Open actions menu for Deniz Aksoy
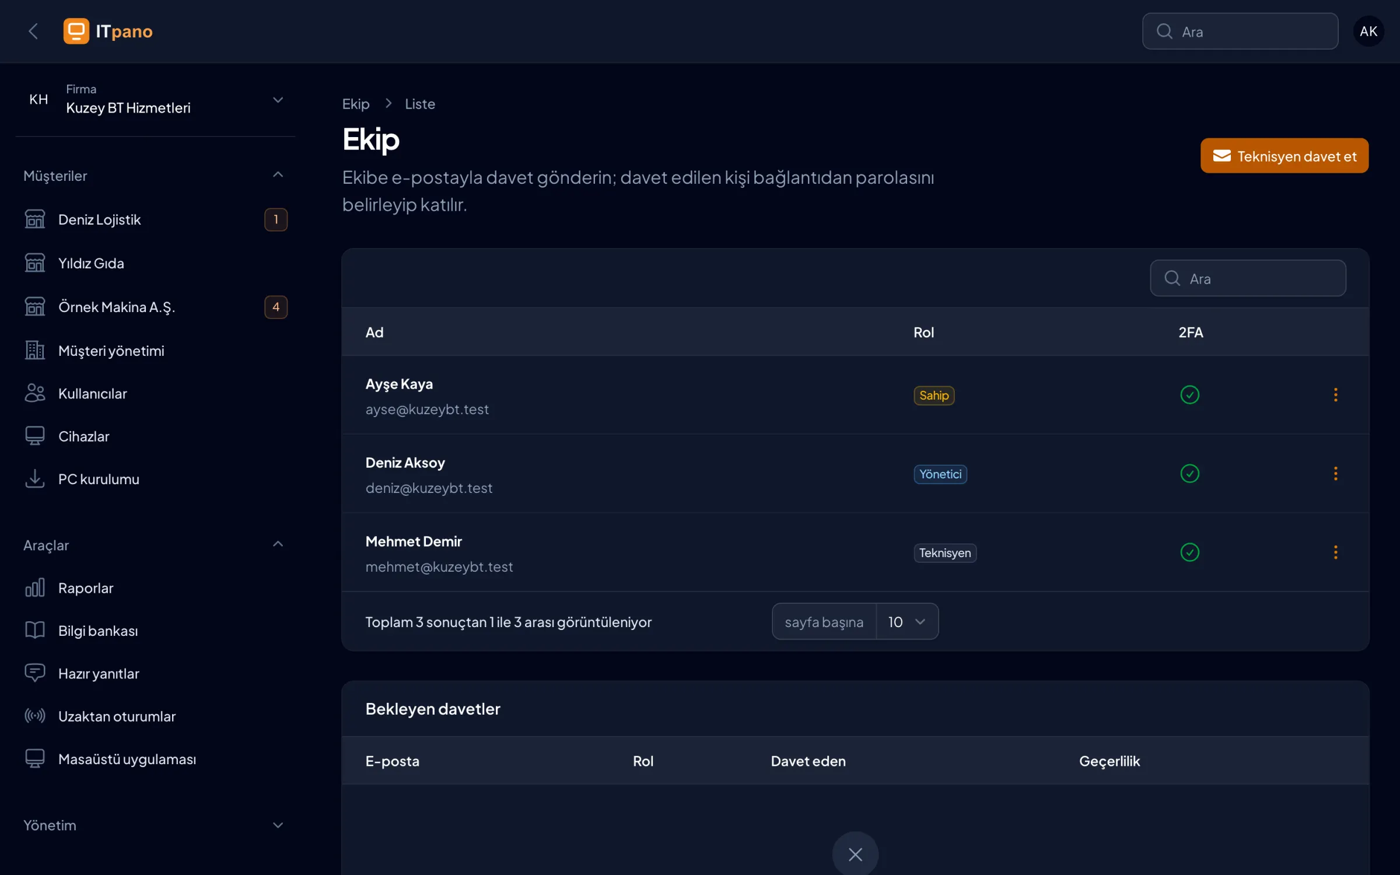Image resolution: width=1400 pixels, height=875 pixels. coord(1335,474)
